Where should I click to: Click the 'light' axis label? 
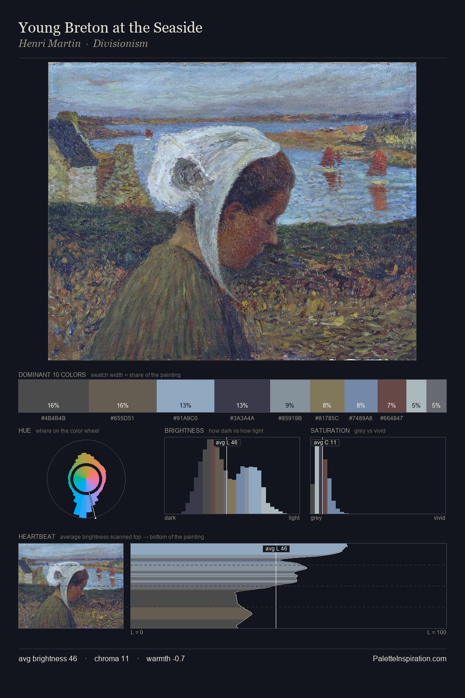294,518
